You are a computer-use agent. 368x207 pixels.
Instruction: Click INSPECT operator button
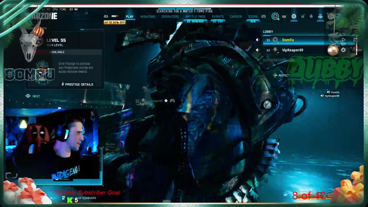point(281,75)
